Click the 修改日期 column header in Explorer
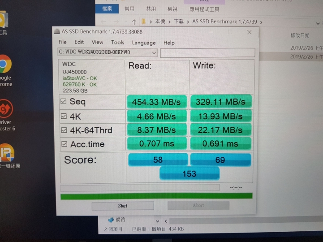Screen dimensions: 323x242 click(300, 35)
